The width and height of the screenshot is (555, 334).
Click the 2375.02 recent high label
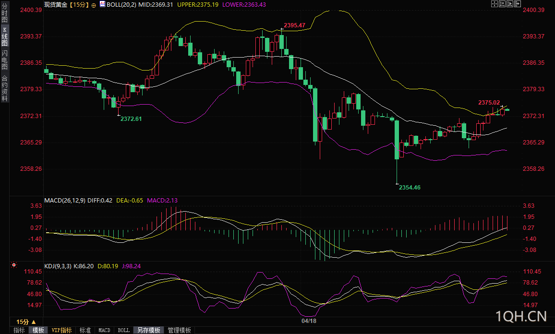pyautogui.click(x=489, y=102)
